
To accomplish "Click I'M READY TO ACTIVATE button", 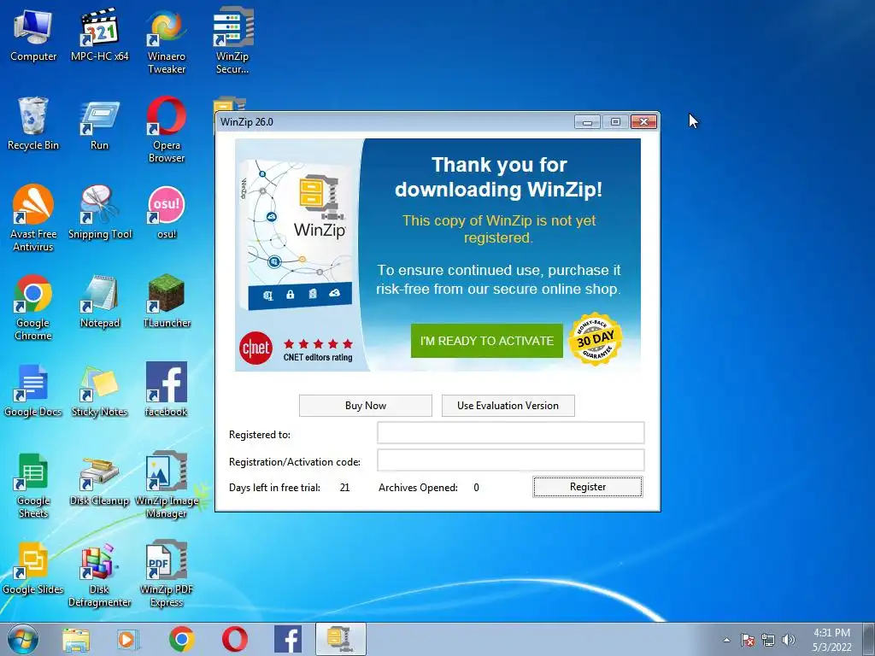I will (x=486, y=341).
